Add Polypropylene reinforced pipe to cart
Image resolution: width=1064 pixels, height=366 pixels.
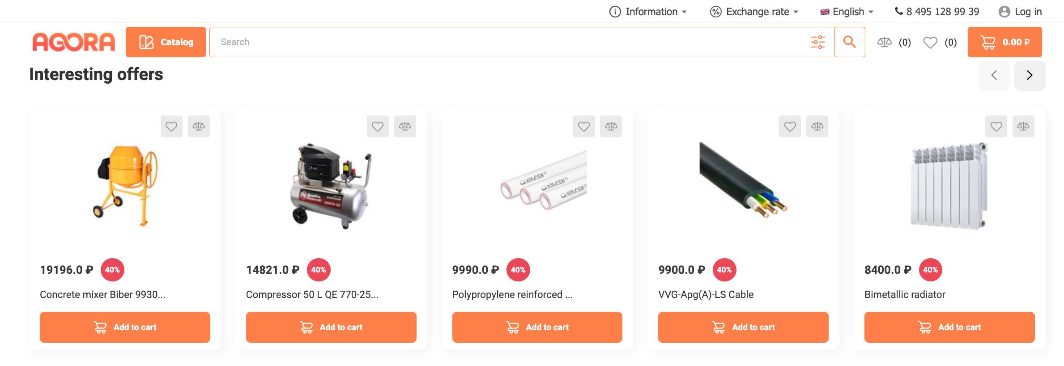[537, 327]
